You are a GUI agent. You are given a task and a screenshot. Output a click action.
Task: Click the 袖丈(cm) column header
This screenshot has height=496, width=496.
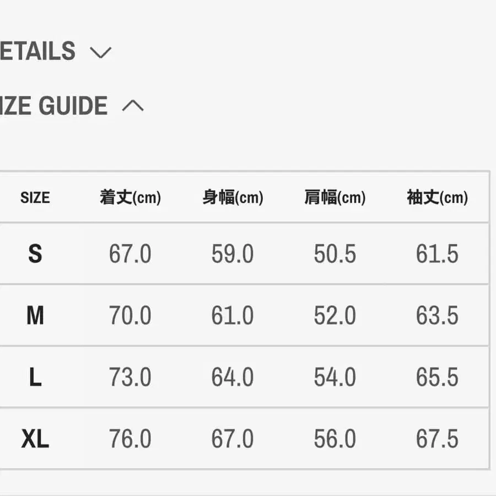[x=437, y=198]
